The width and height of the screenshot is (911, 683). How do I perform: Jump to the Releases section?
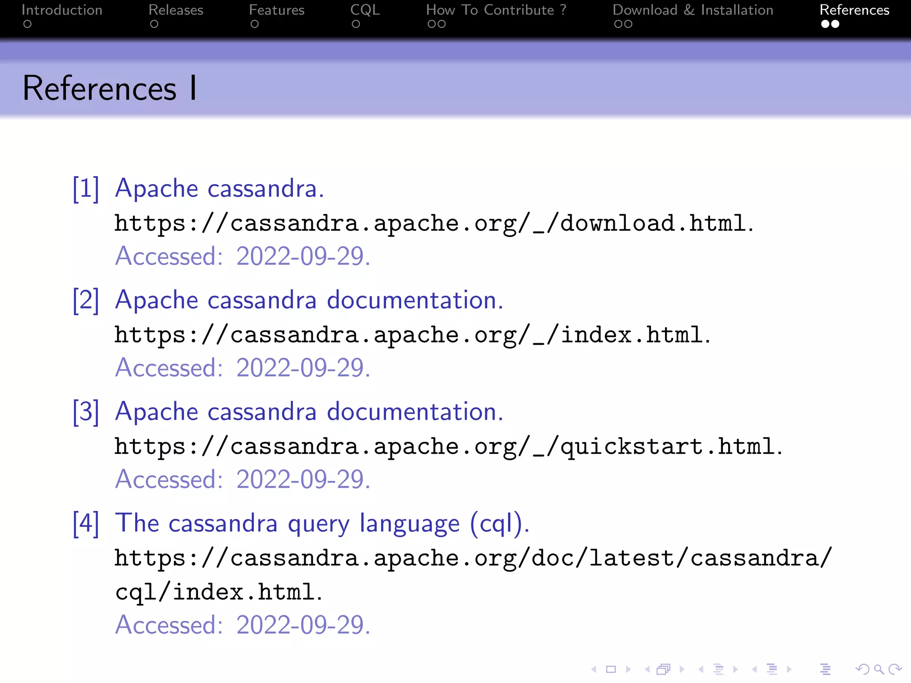click(176, 10)
